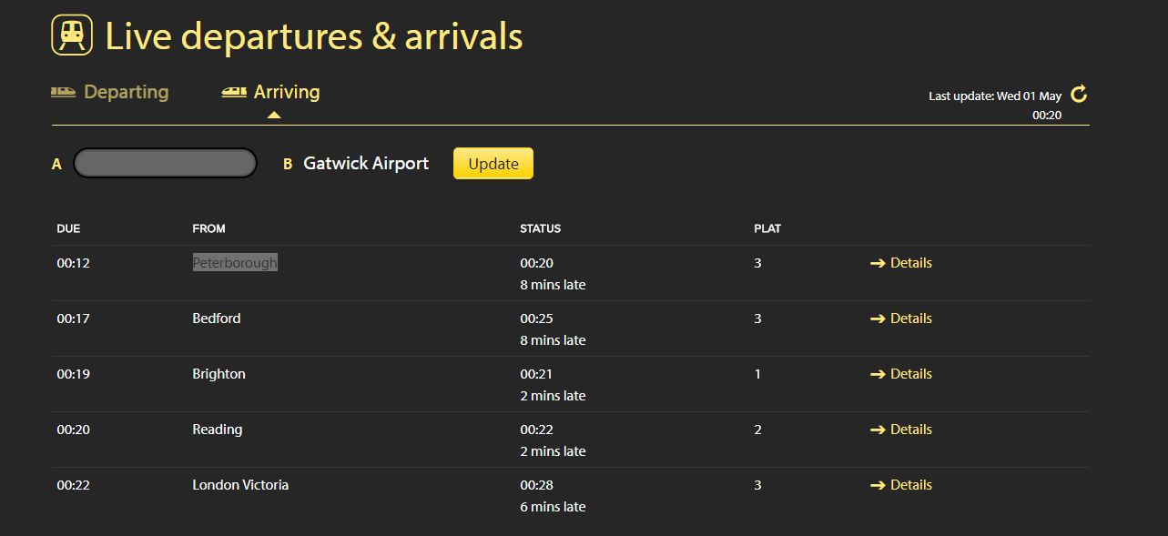The width and height of the screenshot is (1168, 536).
Task: Click the highlighted Peterborough origin text
Action: coord(235,263)
